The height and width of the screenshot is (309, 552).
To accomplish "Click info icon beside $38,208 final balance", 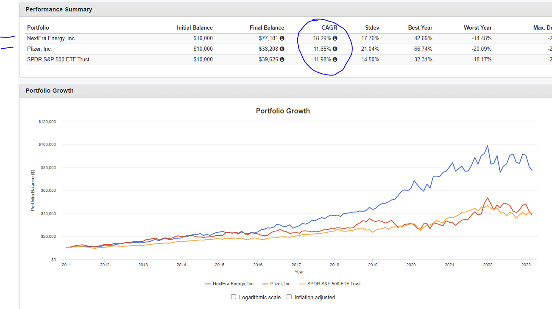I will 282,49.
